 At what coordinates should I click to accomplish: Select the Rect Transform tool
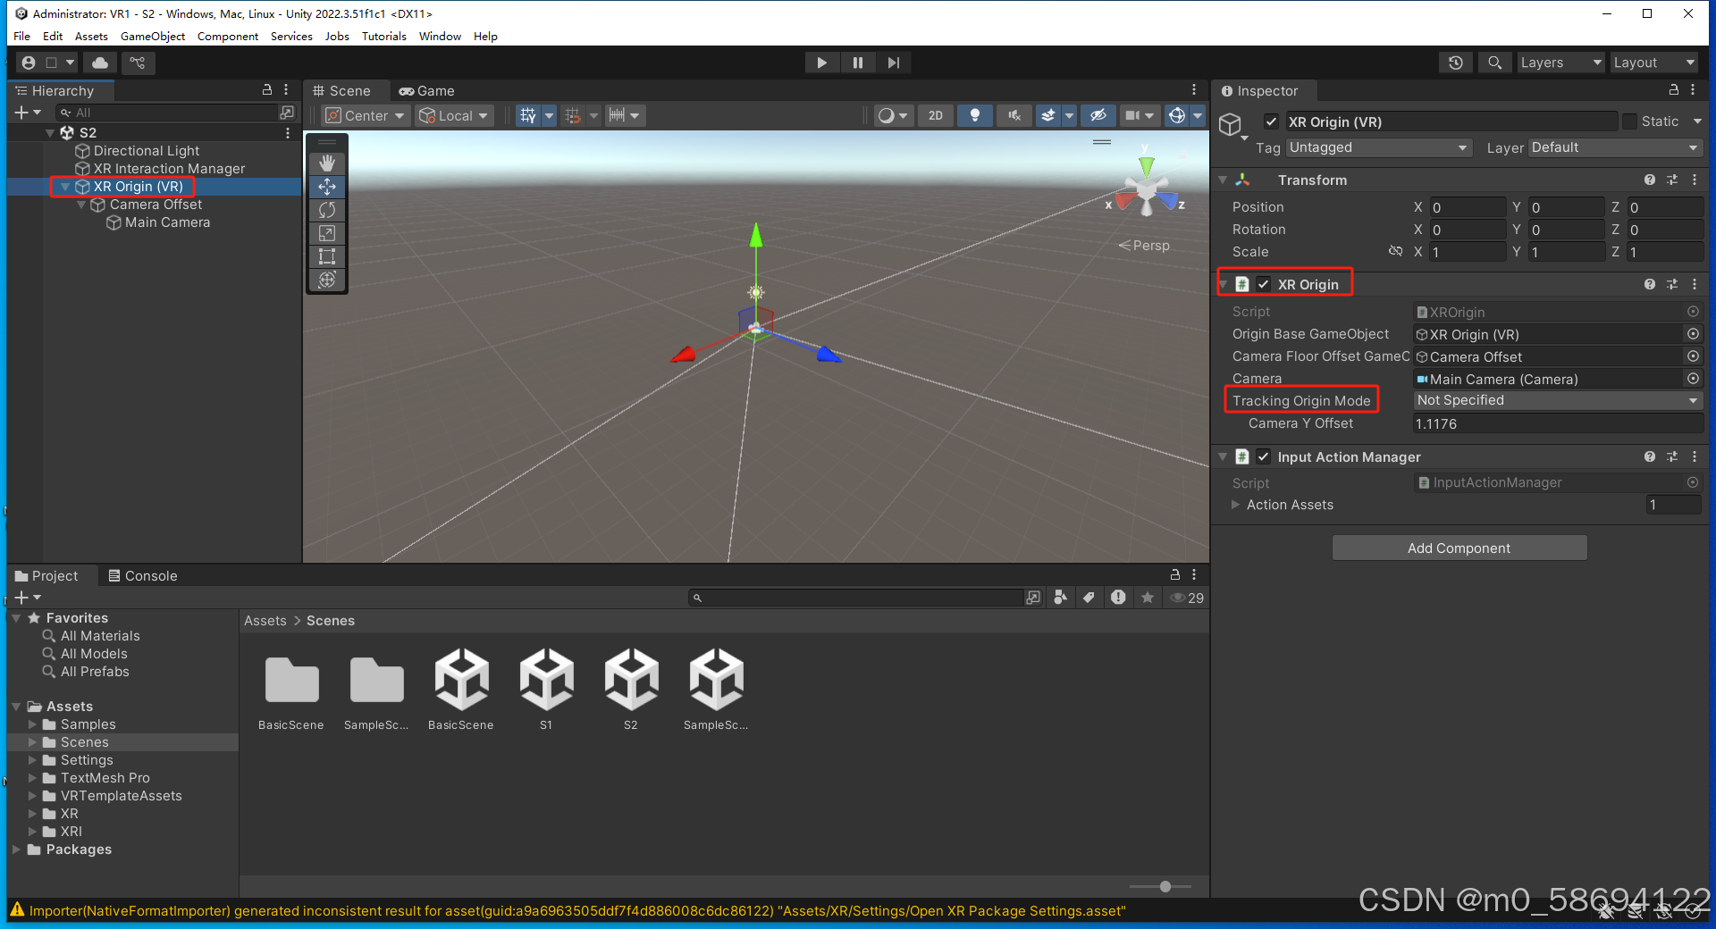click(x=326, y=256)
